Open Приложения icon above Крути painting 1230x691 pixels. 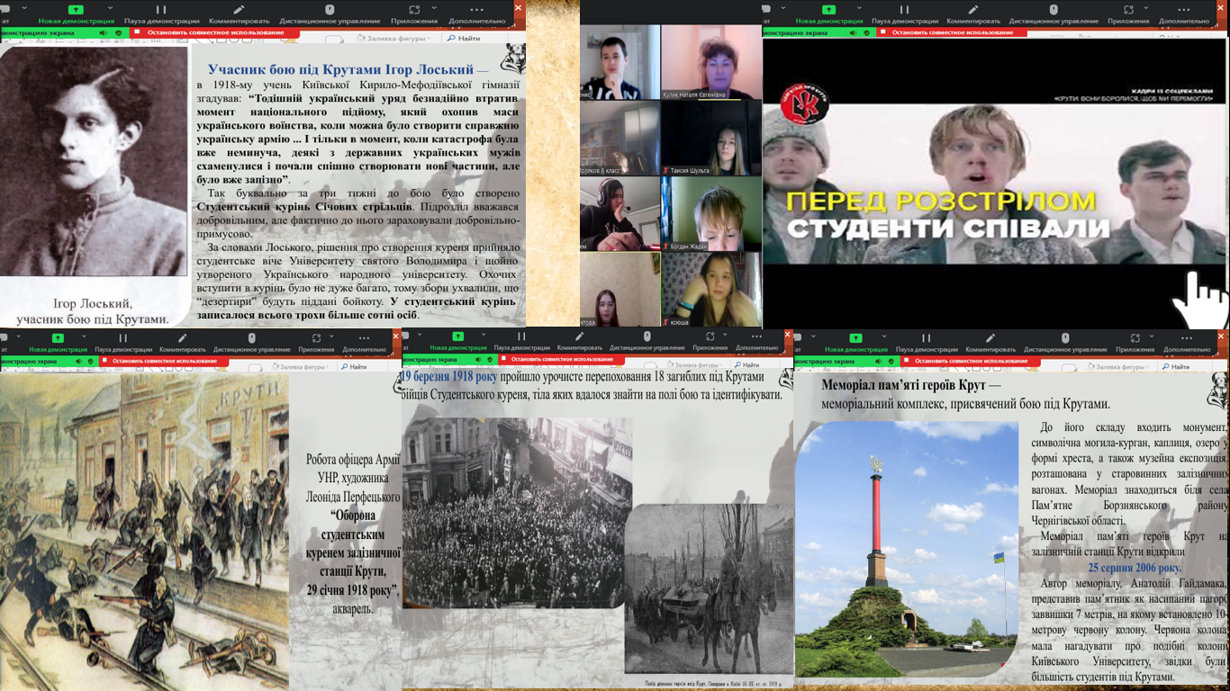(316, 337)
